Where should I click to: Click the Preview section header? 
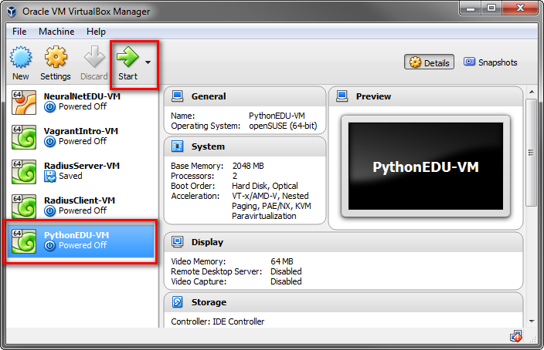426,96
